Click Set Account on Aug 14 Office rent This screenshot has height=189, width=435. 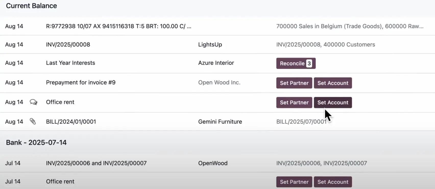[333, 103]
